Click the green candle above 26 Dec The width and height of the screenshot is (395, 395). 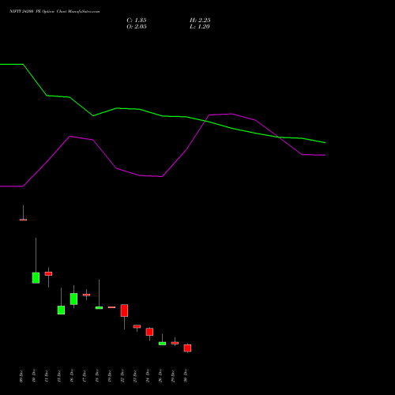coord(162,344)
